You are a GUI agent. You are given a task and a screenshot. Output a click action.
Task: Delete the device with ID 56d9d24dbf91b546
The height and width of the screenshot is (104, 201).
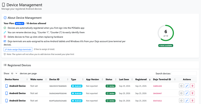coord(192,93)
